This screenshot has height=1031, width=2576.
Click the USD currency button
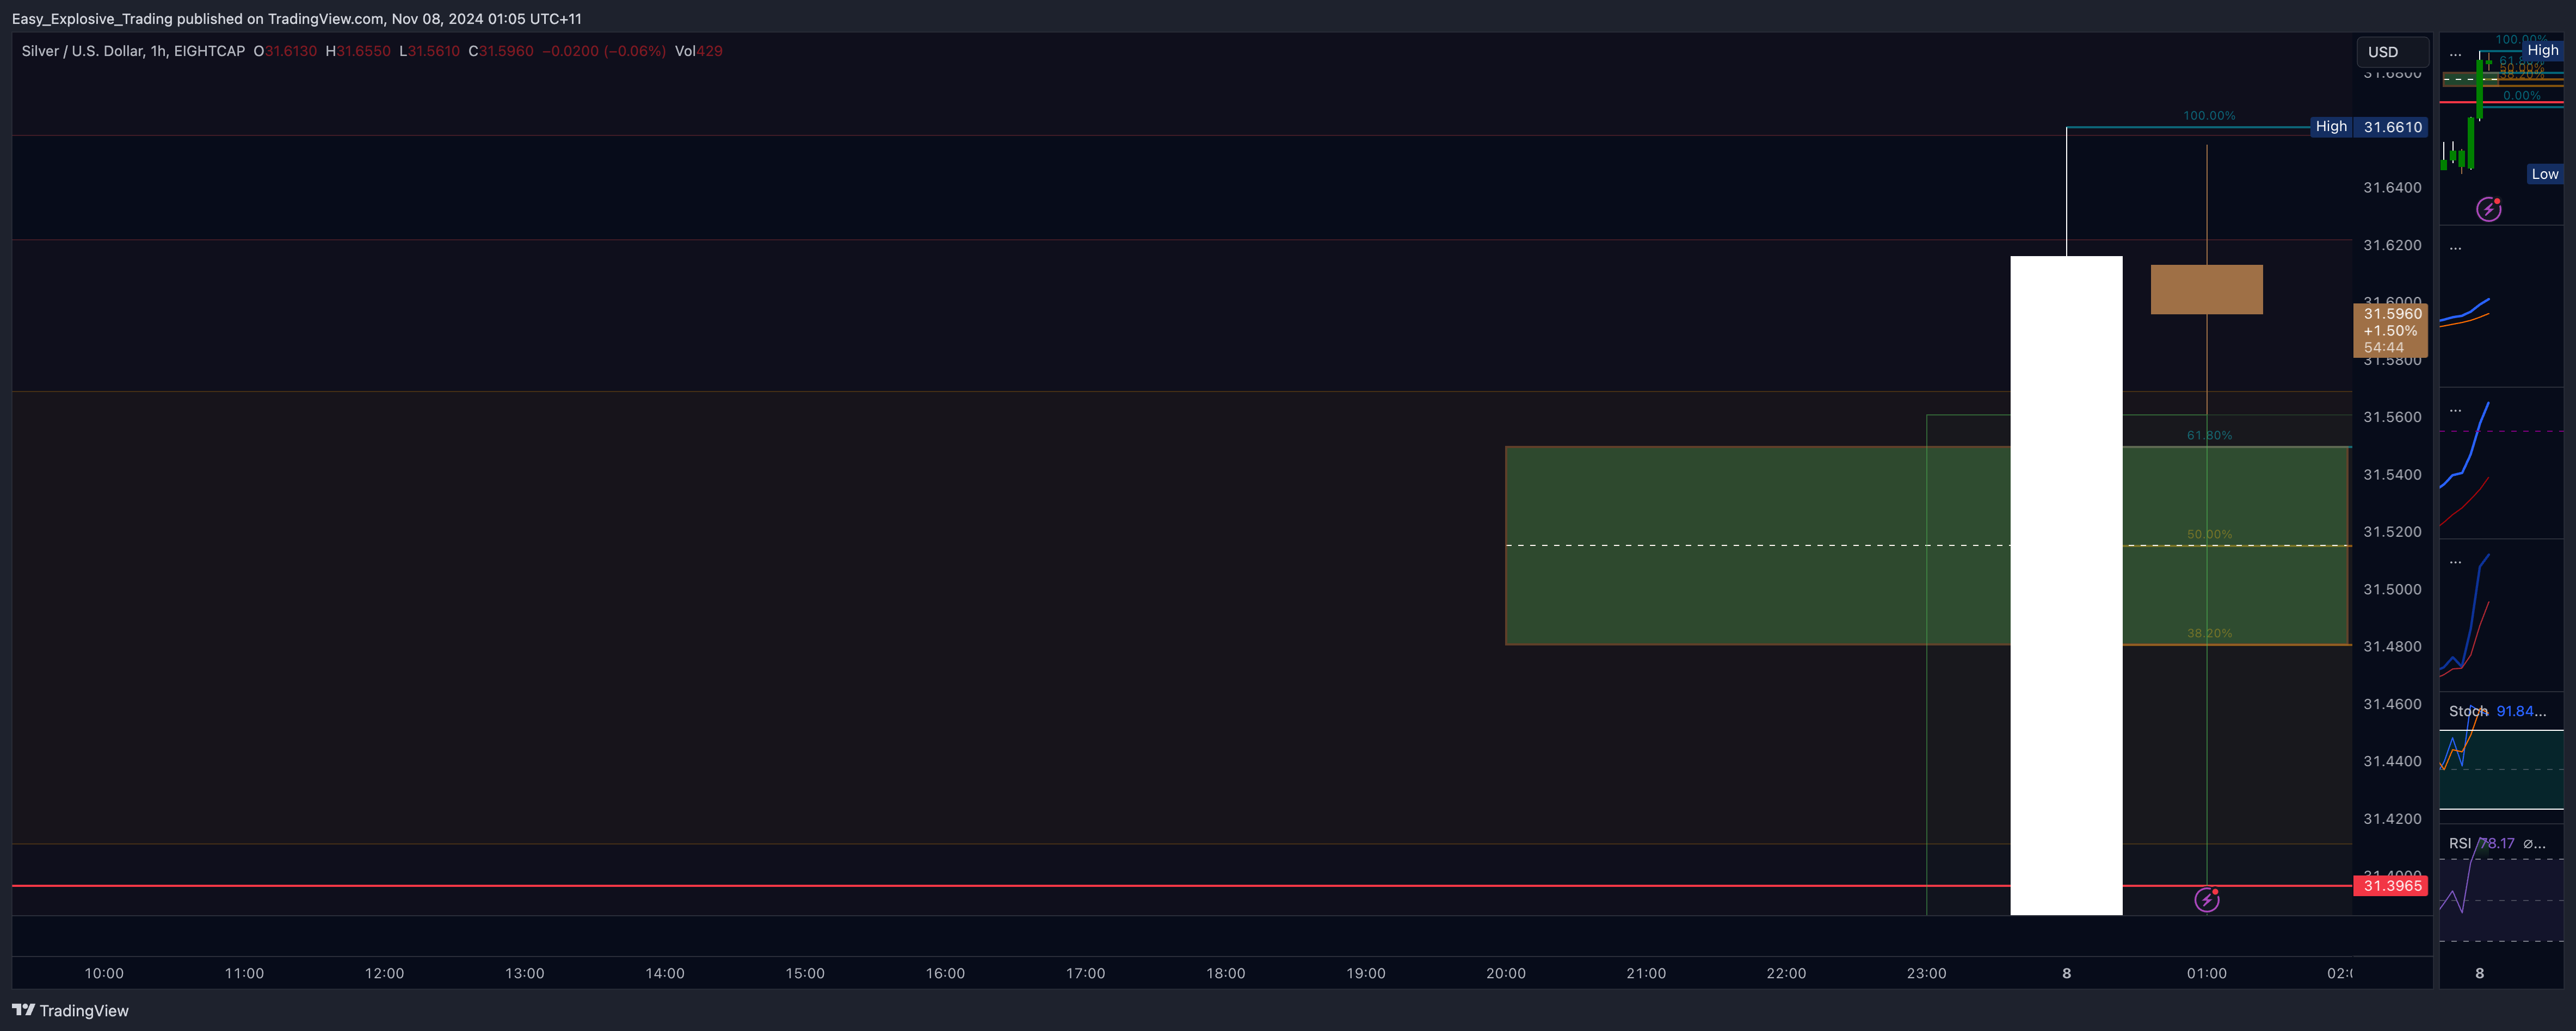[2392, 52]
